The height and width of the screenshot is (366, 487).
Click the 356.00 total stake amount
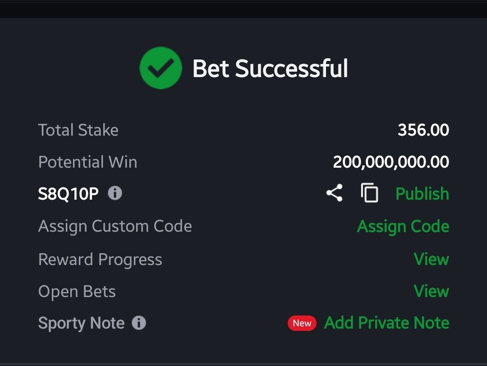click(423, 130)
